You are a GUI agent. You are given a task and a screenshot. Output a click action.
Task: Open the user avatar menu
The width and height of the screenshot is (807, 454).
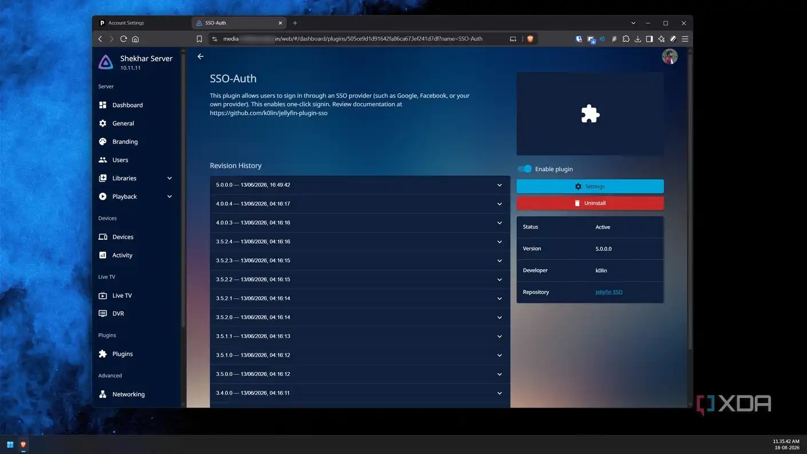pyautogui.click(x=670, y=56)
